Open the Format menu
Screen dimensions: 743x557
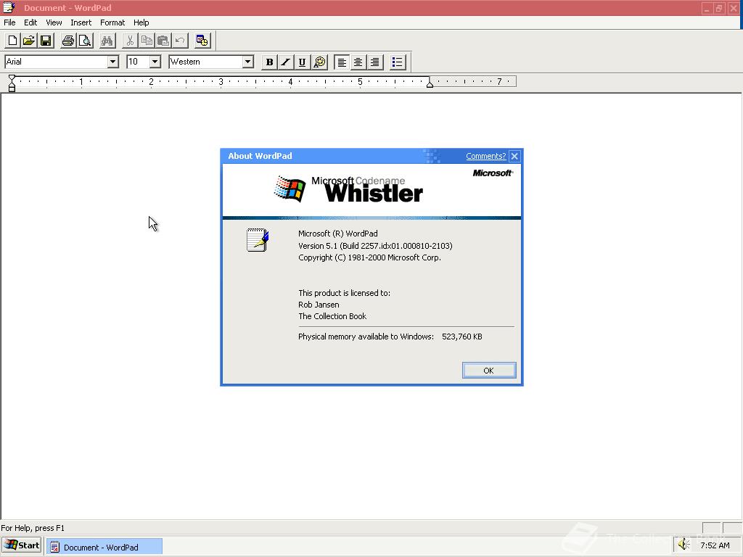point(112,22)
